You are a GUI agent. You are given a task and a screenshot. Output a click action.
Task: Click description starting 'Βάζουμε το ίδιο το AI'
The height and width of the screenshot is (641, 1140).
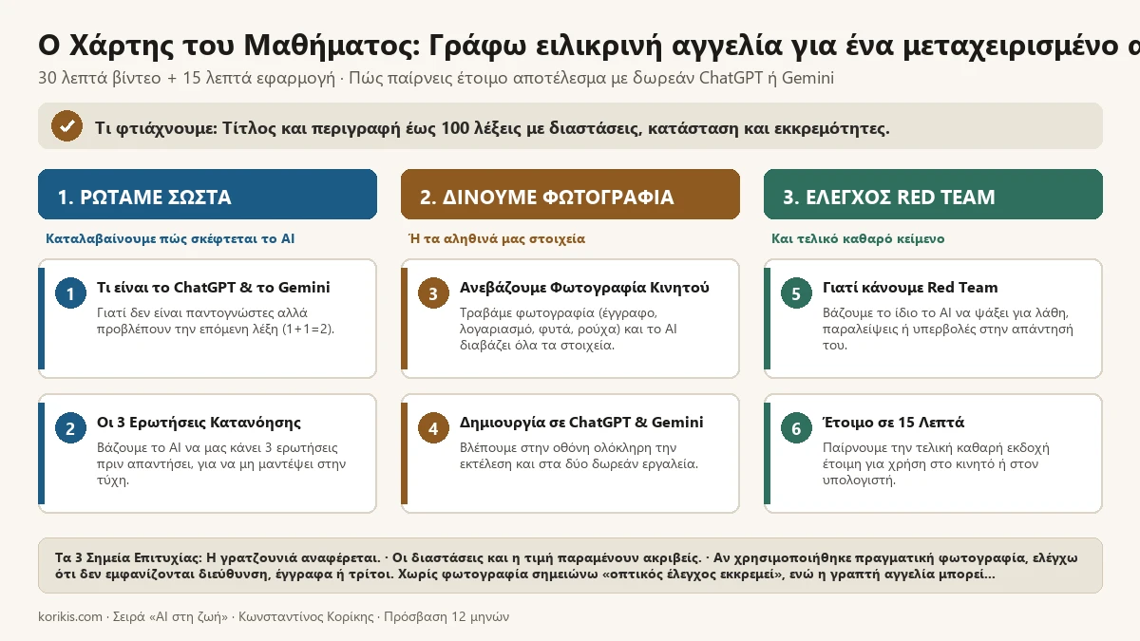(948, 329)
